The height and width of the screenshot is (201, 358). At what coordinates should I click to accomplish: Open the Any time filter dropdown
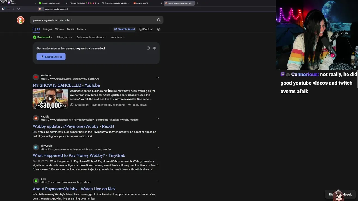coord(118,37)
